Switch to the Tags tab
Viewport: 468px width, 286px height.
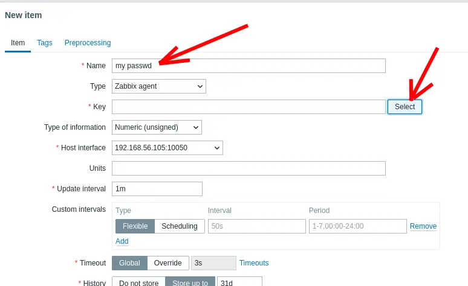pos(45,43)
